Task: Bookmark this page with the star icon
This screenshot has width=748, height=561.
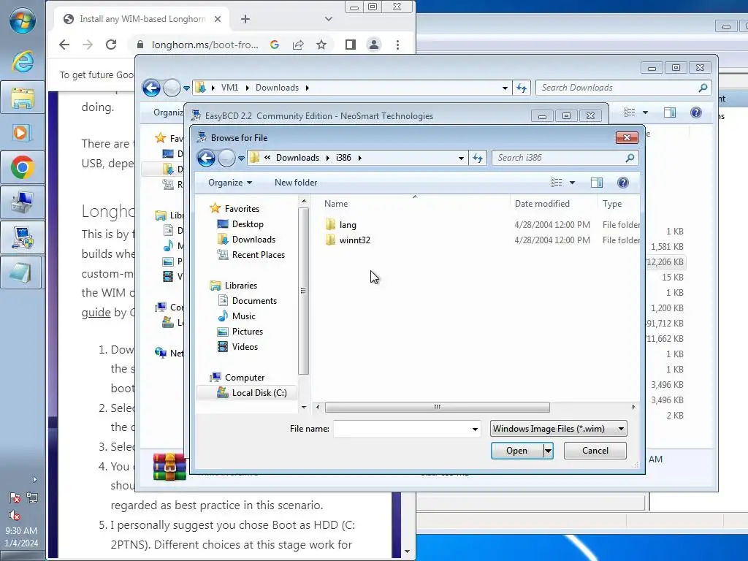Action: (x=321, y=45)
